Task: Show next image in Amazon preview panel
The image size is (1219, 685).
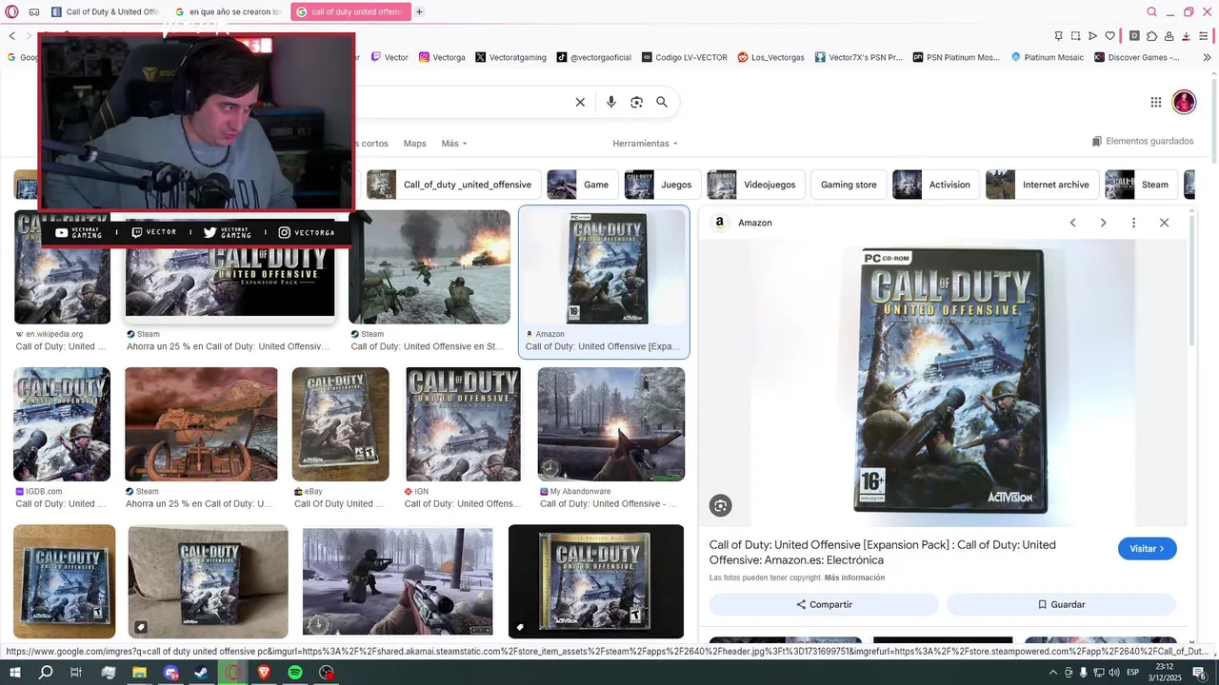Action: coord(1103,223)
